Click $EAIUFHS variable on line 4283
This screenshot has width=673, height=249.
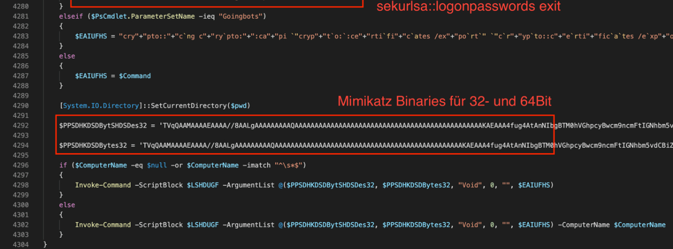(92, 36)
